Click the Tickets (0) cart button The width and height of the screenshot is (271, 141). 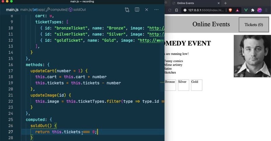[x=254, y=24]
